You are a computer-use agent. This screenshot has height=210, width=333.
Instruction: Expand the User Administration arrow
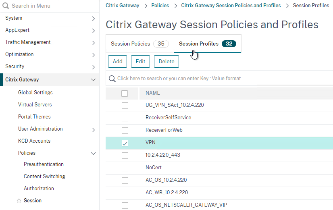(93, 130)
